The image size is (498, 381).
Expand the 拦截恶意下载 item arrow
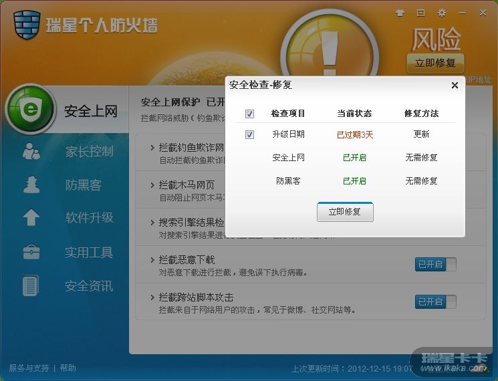point(152,260)
